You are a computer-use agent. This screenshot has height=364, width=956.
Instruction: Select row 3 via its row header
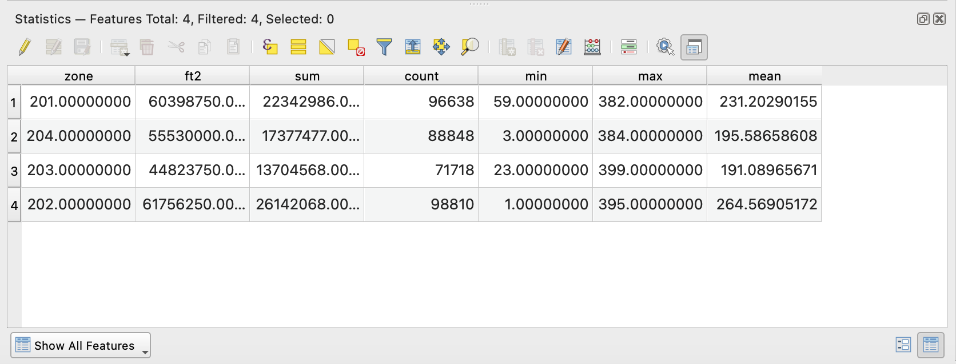(x=14, y=171)
